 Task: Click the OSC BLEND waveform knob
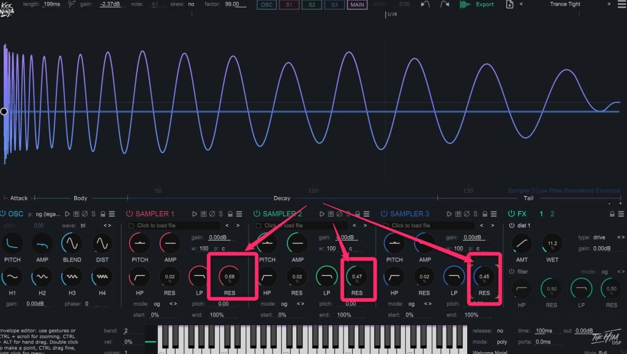71,244
